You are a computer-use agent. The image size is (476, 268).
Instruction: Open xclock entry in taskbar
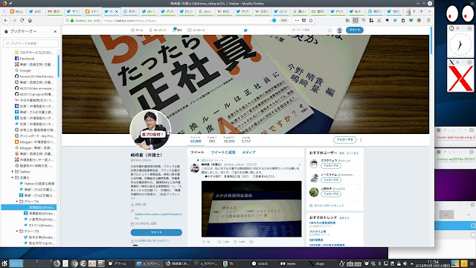pos(260,264)
